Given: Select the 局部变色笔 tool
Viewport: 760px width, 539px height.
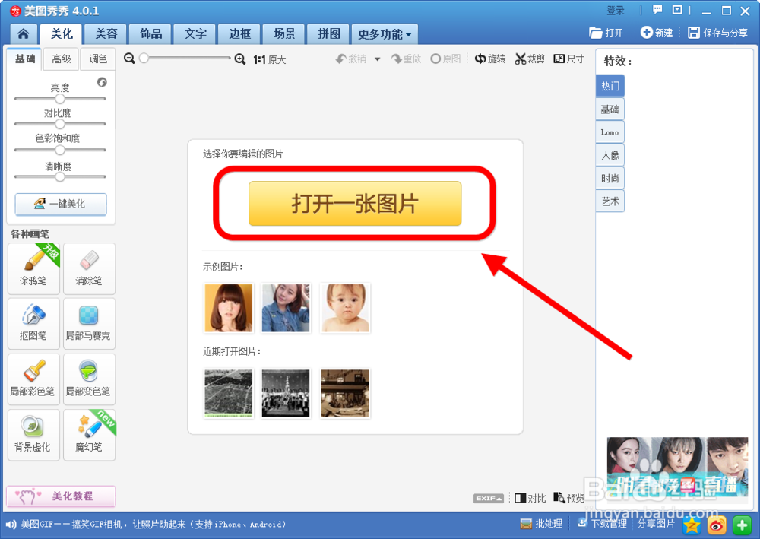Looking at the screenshot, I should [89, 379].
